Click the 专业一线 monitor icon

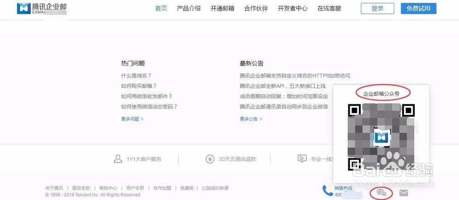tap(302, 158)
